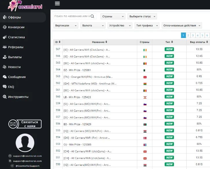Click the Связаться с нами button

(25, 124)
